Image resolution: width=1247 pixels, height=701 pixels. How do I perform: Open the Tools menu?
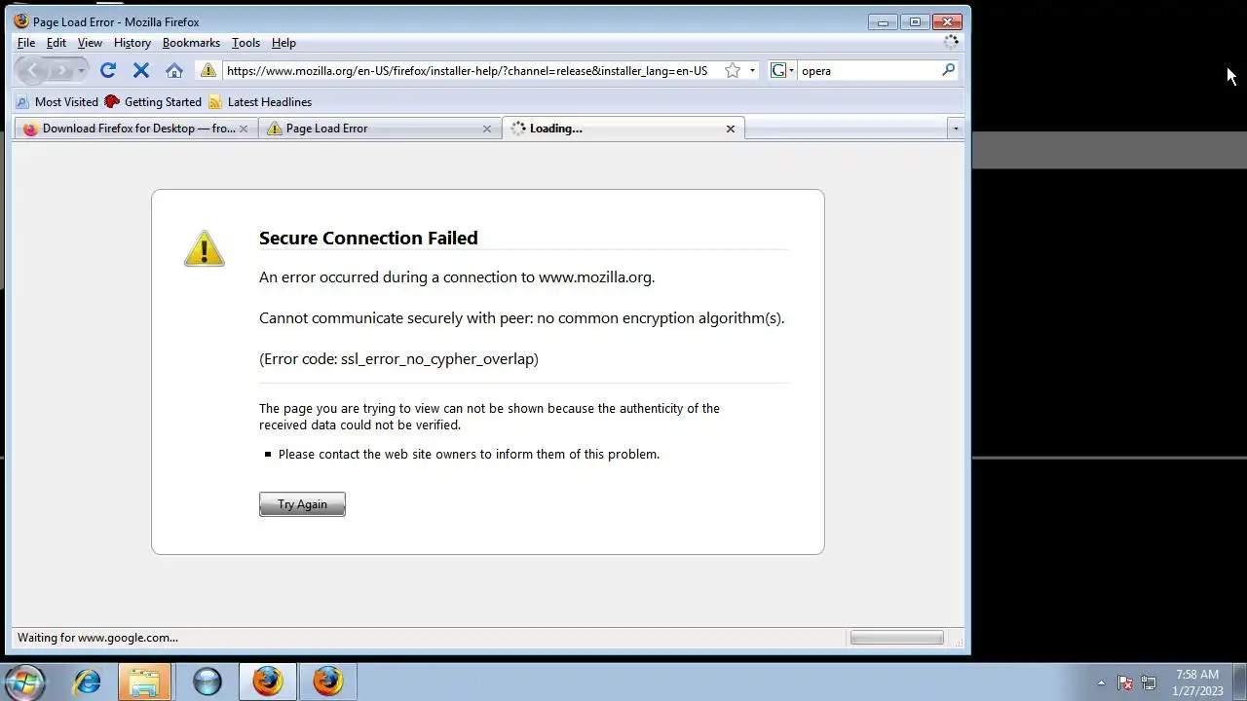246,43
